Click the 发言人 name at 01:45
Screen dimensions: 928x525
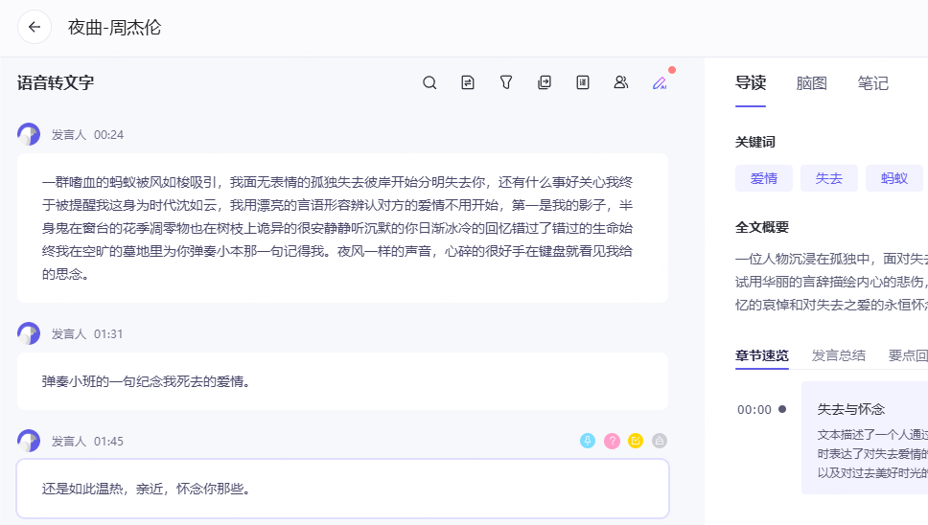tap(69, 441)
